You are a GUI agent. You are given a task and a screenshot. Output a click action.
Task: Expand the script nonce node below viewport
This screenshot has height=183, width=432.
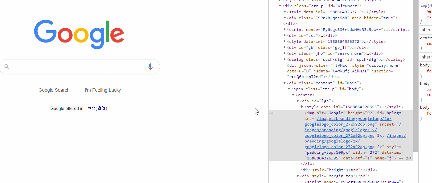[285, 29]
